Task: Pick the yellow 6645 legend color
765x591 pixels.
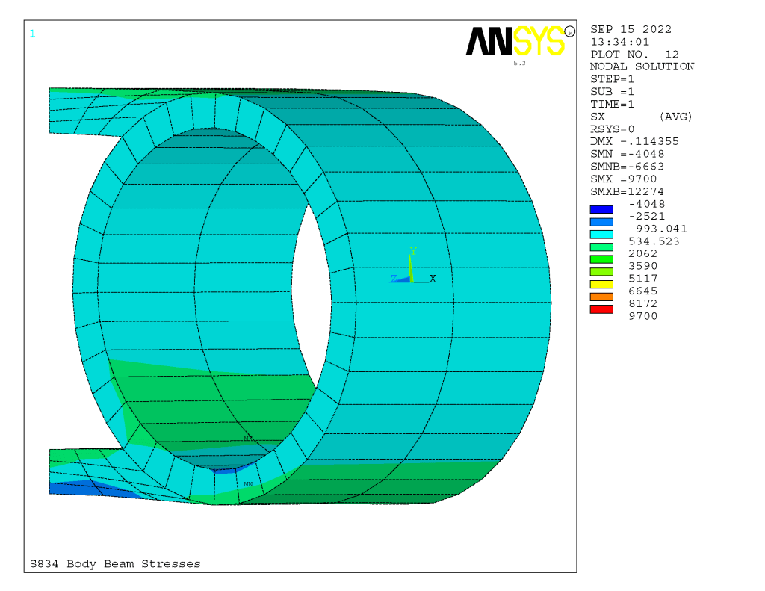Action: (601, 284)
